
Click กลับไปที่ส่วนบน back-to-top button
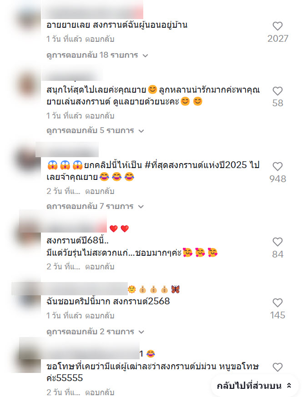pyautogui.click(x=254, y=386)
